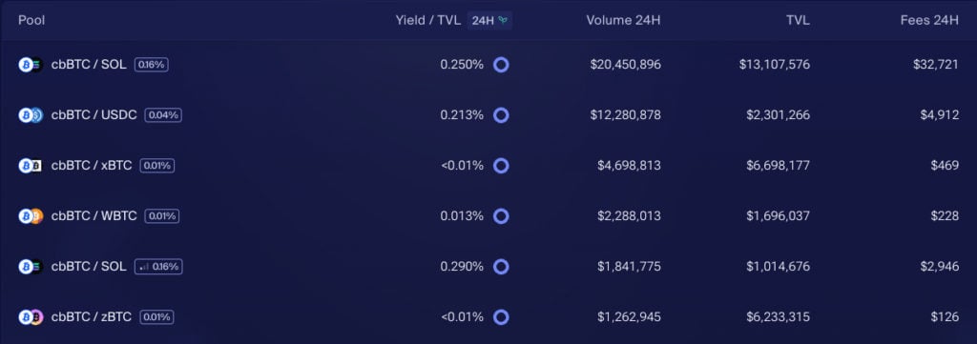Click the cbBTC / xBTC yield ring icon
977x344 pixels.
pos(501,166)
